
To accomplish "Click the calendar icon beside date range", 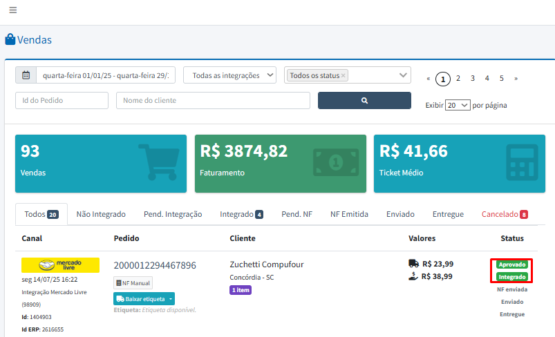I will click(26, 75).
